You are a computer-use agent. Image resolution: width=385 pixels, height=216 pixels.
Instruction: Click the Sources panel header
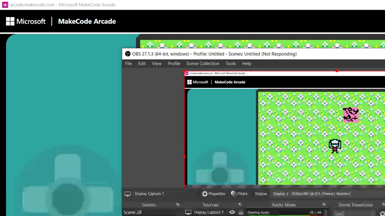[x=210, y=205]
